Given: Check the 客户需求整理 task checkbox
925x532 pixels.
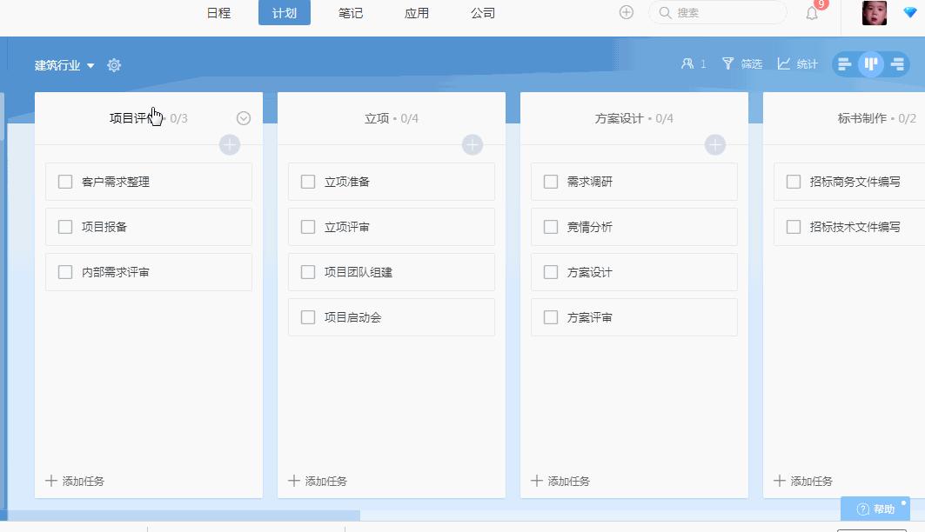Looking at the screenshot, I should click(65, 182).
